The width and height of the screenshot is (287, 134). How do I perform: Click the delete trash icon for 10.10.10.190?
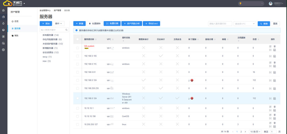[x=275, y=115]
